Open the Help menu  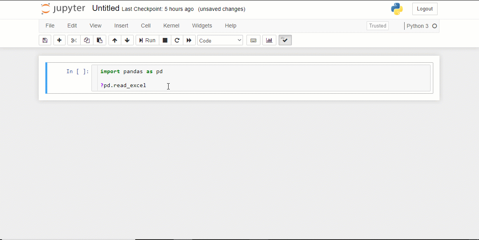click(x=231, y=26)
